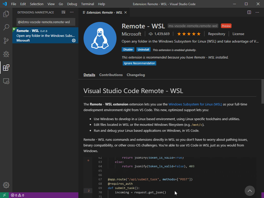
Task: Click the Visual Studio Code Remote - WSL heading
Action: (x=133, y=91)
